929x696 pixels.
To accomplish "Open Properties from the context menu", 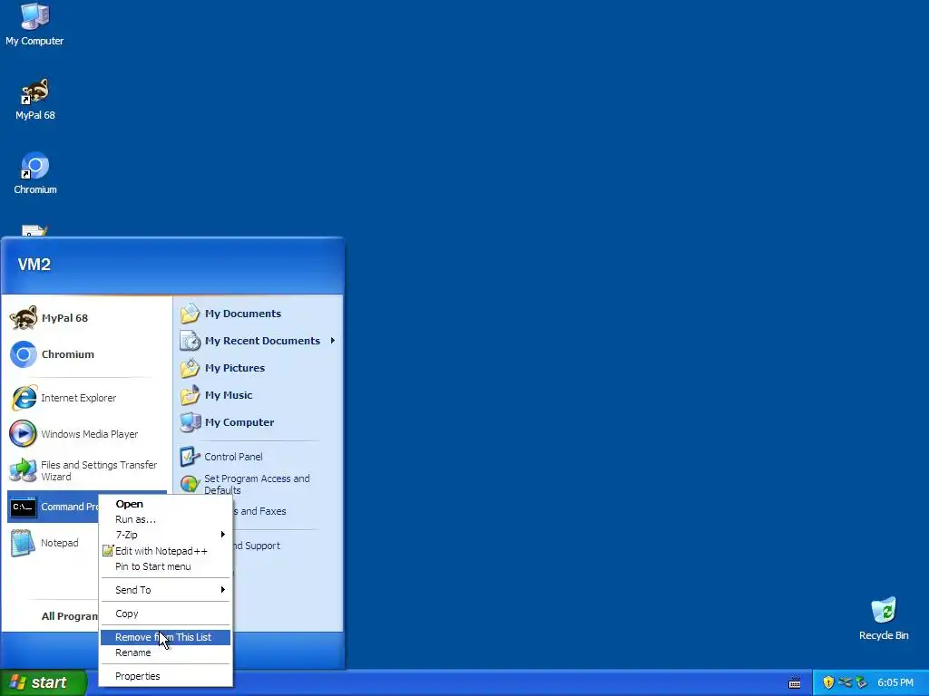I will (165, 676).
